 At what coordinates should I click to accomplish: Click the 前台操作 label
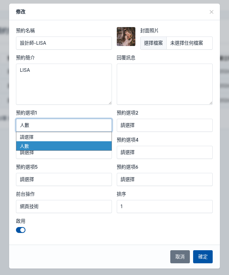pyautogui.click(x=25, y=194)
